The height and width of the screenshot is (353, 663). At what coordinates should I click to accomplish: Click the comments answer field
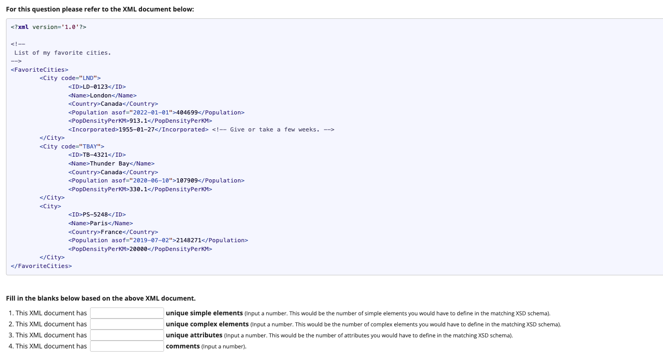tap(127, 346)
